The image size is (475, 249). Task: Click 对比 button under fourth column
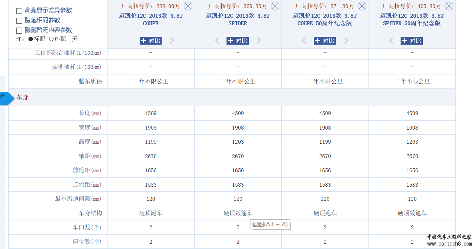pyautogui.click(x=411, y=40)
